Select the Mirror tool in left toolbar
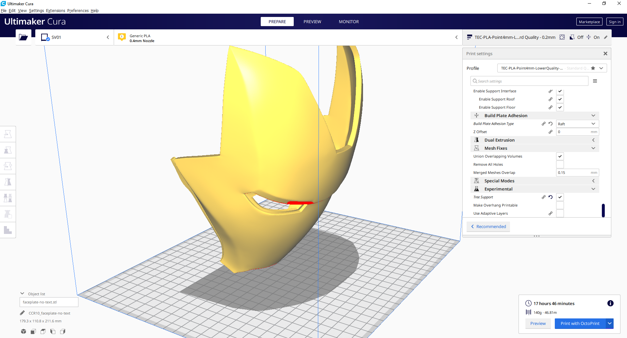This screenshot has height=338, width=627. pos(8,182)
